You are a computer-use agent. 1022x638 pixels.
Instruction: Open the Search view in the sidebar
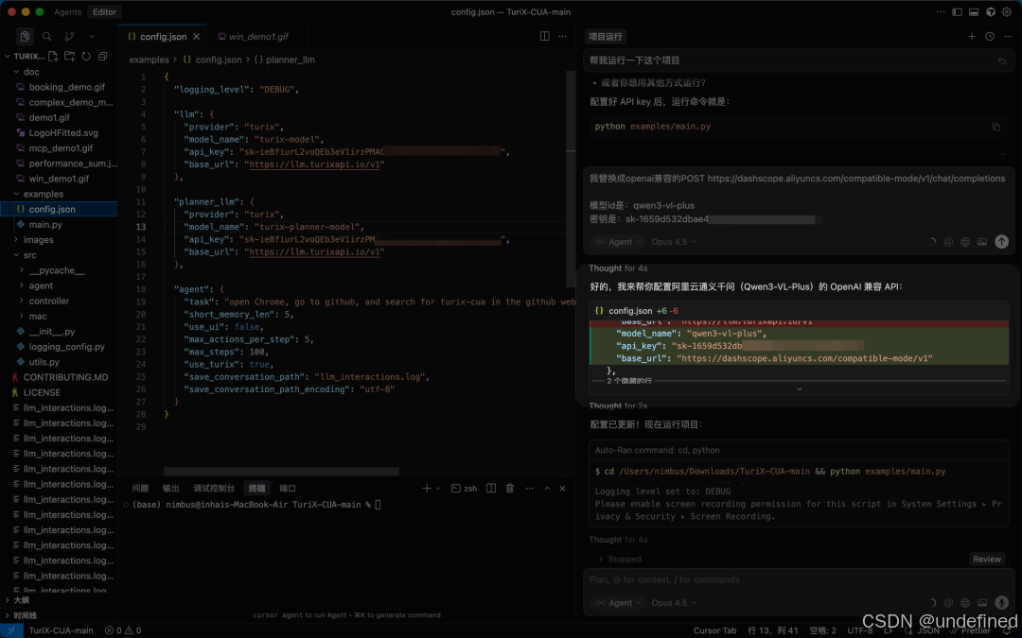47,37
